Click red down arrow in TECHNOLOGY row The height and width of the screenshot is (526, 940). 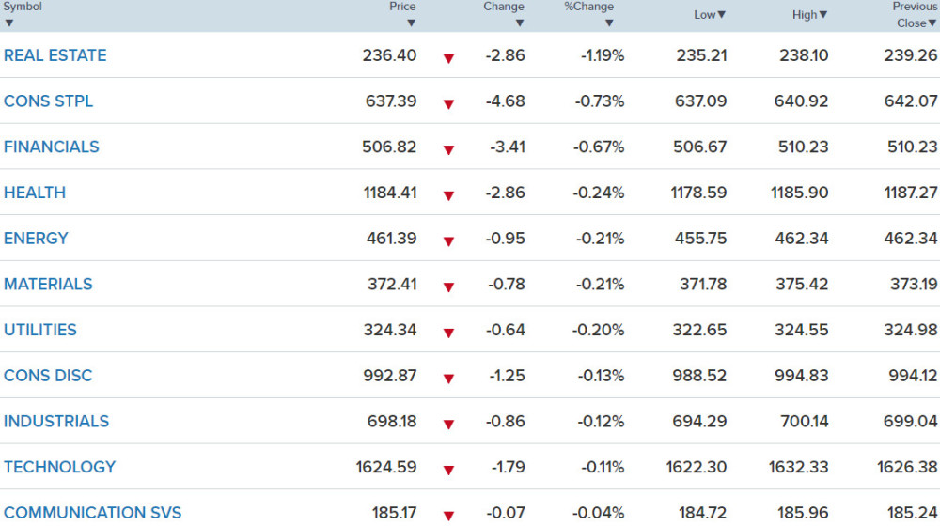(x=448, y=470)
